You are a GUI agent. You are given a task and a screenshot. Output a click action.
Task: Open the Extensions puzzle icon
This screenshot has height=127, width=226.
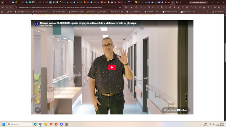click(x=126, y=7)
